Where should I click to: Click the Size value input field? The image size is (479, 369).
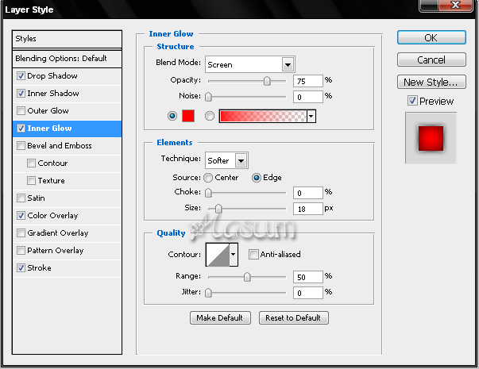click(307, 209)
